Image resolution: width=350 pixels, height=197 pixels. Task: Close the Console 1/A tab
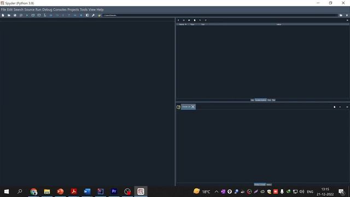(193, 107)
